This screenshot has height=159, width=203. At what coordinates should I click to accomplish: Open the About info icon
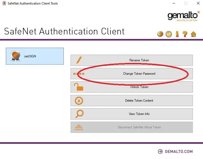point(177,34)
